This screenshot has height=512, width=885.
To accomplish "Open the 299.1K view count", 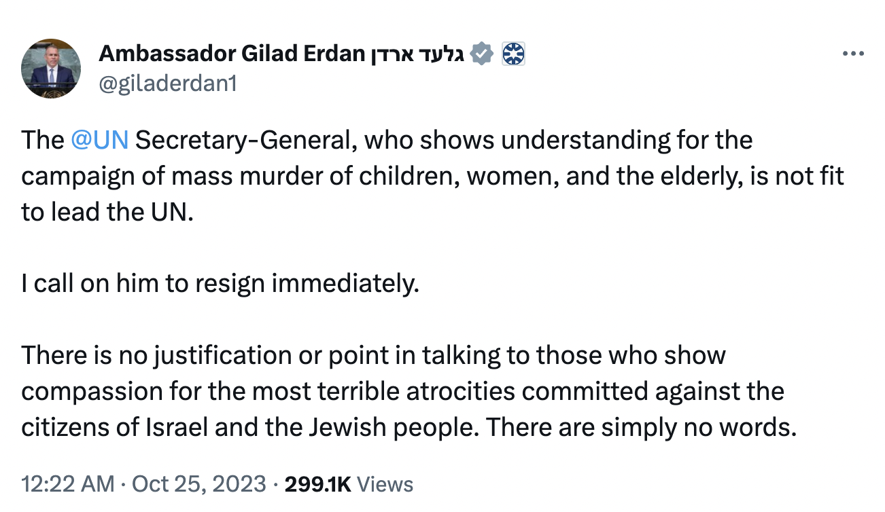I will [x=317, y=484].
